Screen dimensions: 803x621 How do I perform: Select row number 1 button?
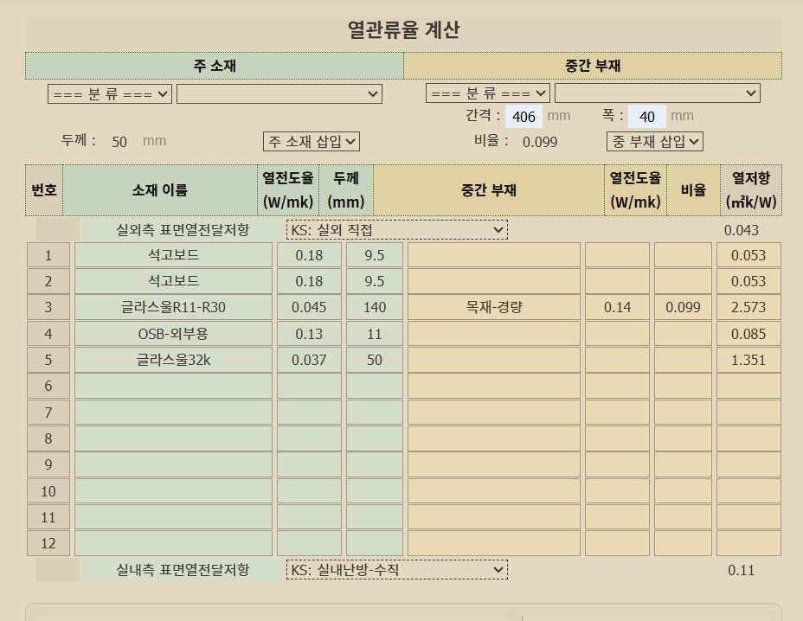click(48, 255)
